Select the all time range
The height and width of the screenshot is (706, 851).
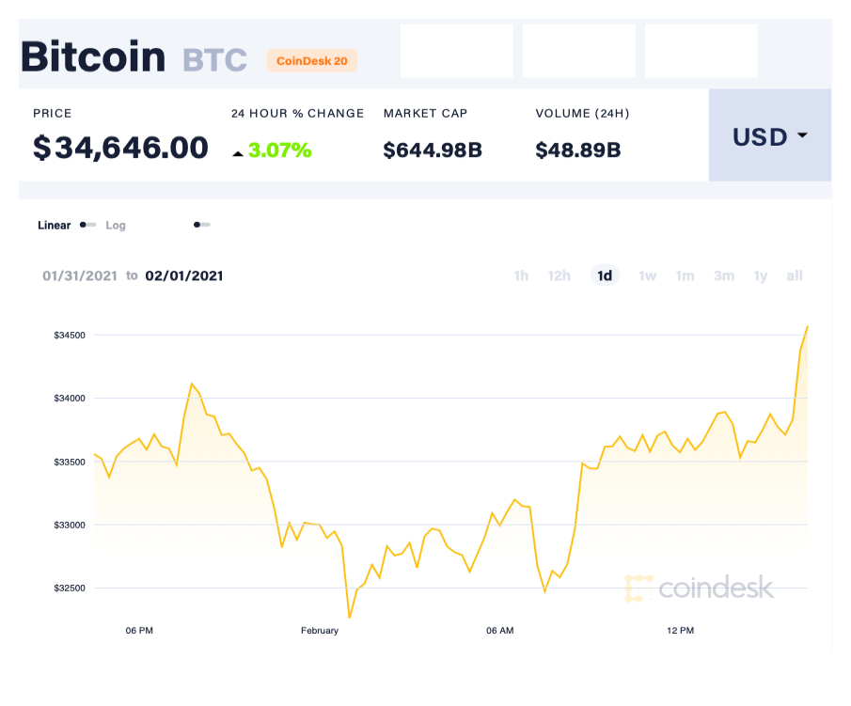point(795,275)
